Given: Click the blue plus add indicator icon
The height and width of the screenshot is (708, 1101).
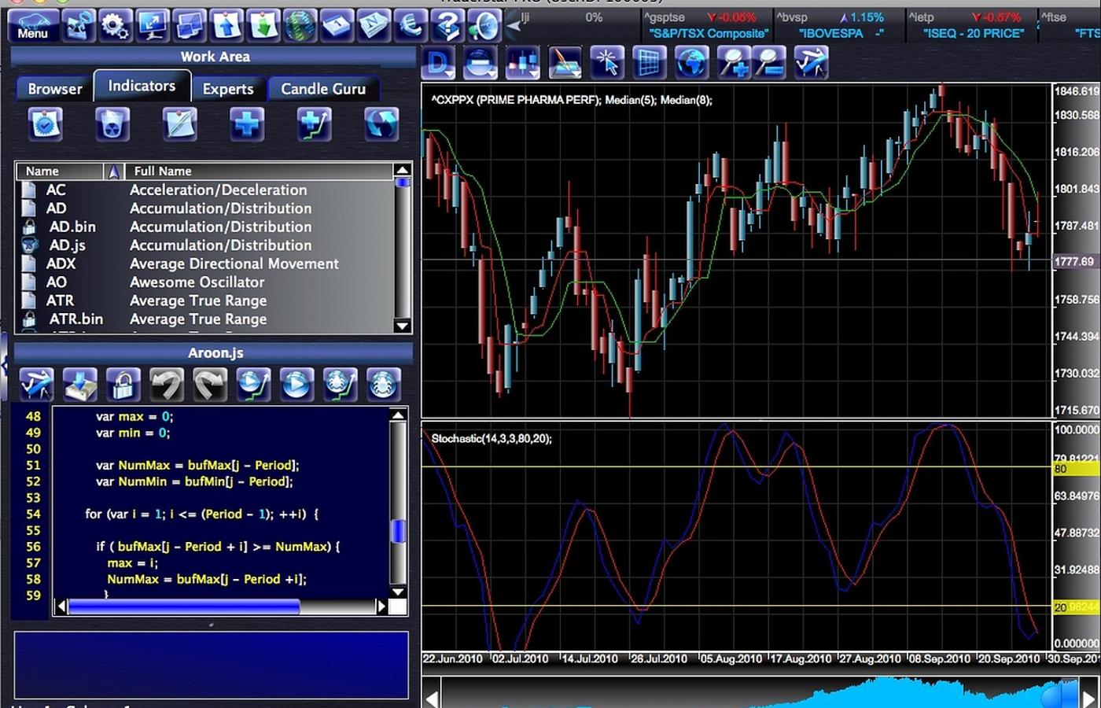Looking at the screenshot, I should pyautogui.click(x=247, y=124).
